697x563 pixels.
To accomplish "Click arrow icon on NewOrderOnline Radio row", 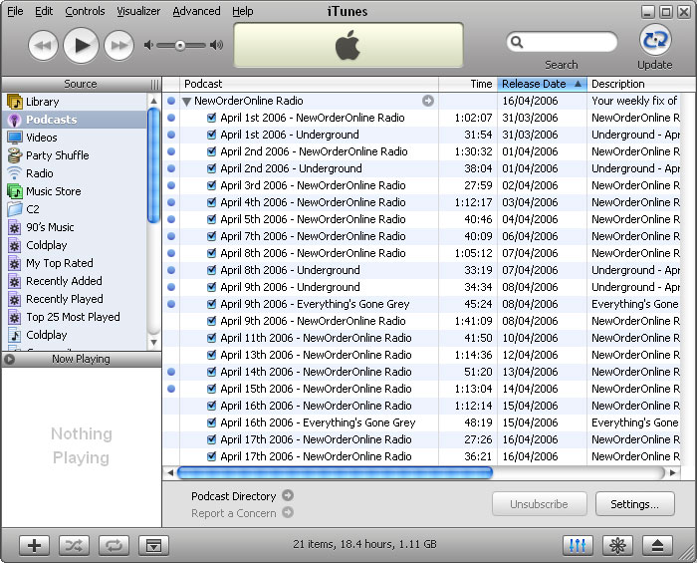I will click(427, 101).
